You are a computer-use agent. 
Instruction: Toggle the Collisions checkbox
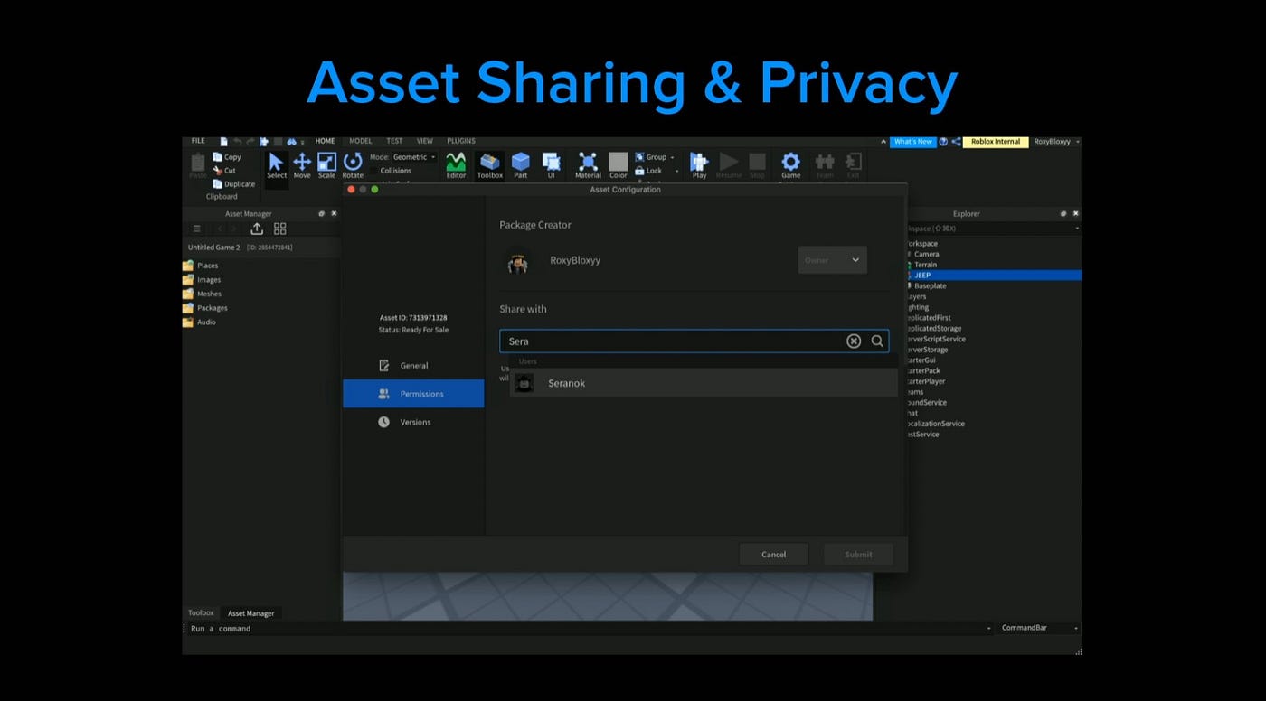click(373, 171)
